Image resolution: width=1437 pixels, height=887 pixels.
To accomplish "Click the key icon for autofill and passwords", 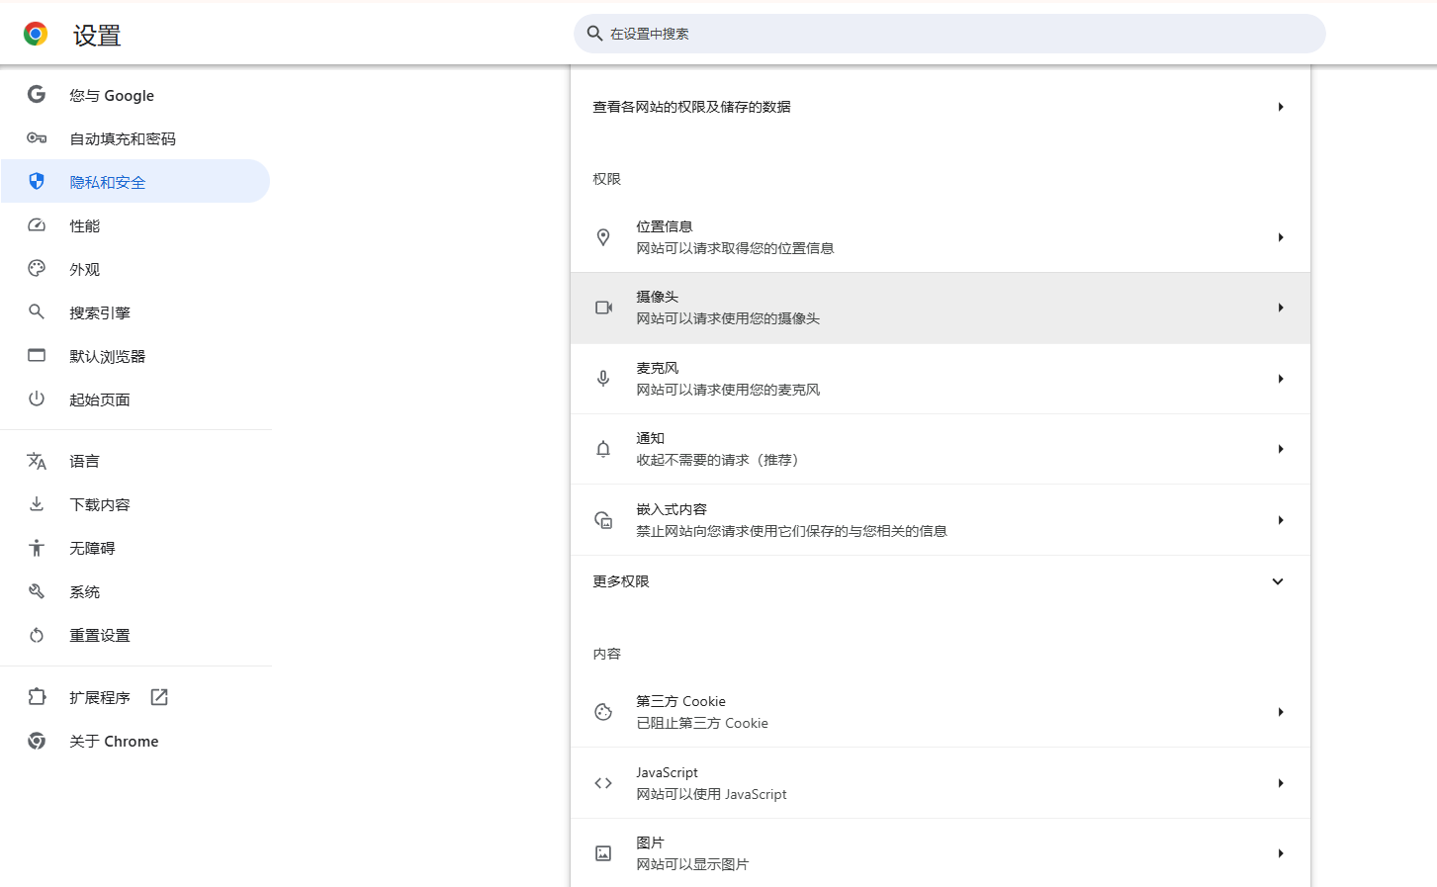I will (37, 138).
